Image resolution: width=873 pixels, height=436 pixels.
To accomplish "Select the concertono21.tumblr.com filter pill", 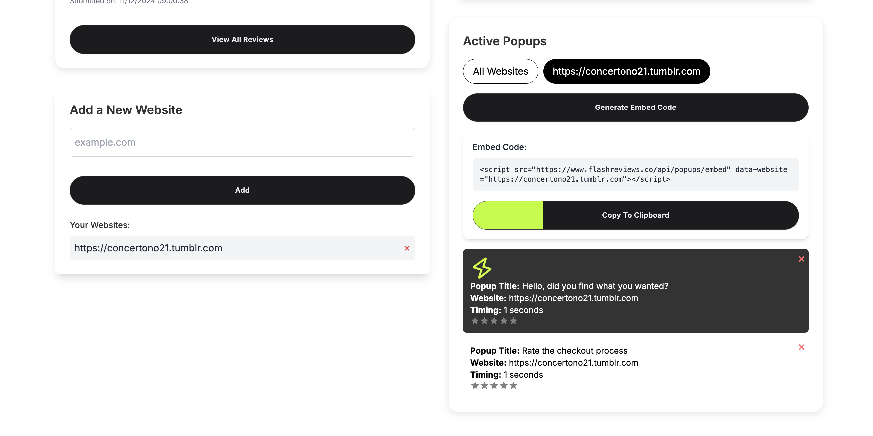I will [626, 71].
